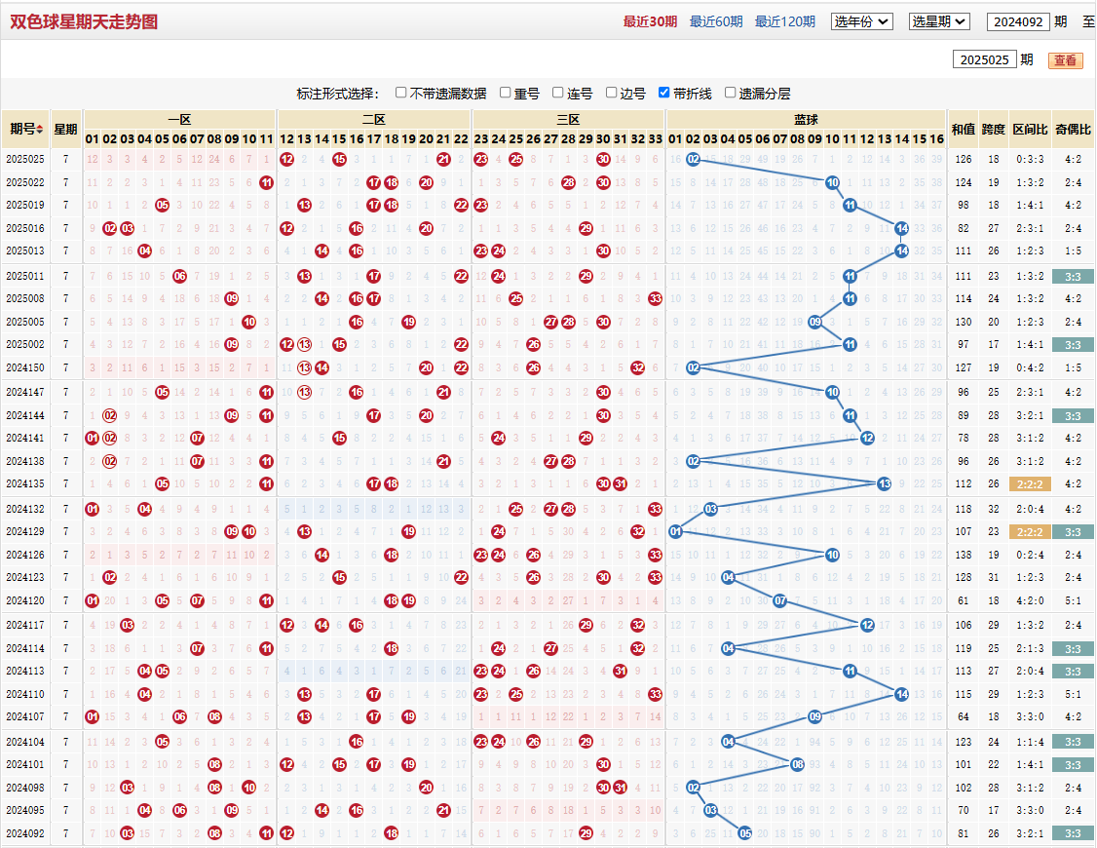Viewport: 1097px width, 848px height.
Task: Click red ball 19 in row 2024129
Action: pos(408,532)
